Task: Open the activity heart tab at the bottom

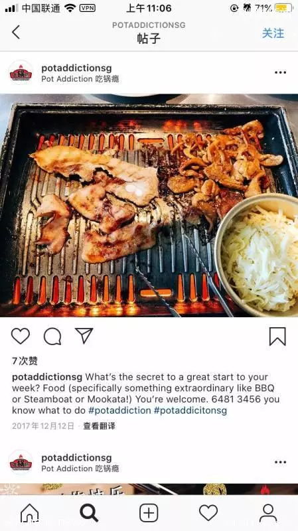Action: click(208, 512)
